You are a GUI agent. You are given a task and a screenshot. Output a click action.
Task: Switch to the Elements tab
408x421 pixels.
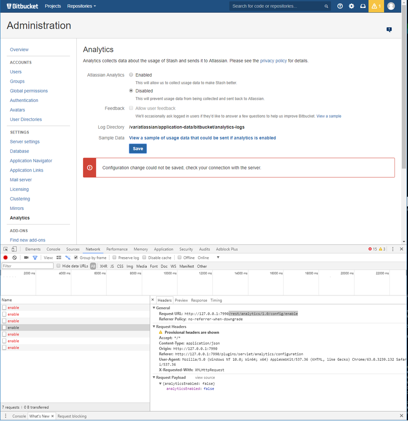tap(33, 249)
